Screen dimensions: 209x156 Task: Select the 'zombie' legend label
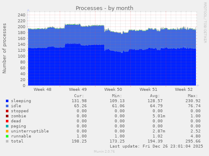point(19,116)
